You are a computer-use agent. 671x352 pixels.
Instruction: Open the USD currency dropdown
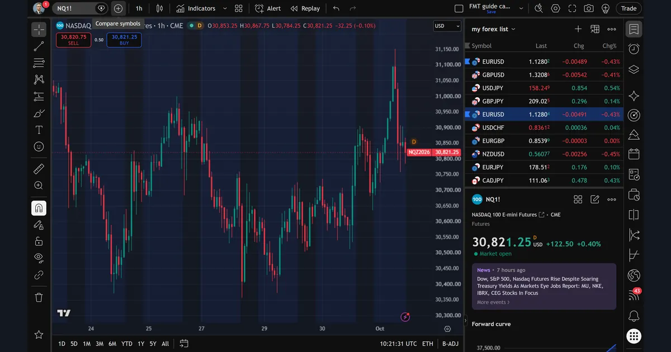click(x=447, y=26)
